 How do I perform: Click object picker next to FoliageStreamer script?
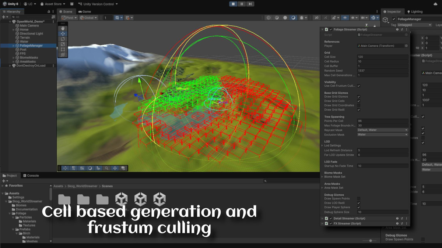point(406,35)
